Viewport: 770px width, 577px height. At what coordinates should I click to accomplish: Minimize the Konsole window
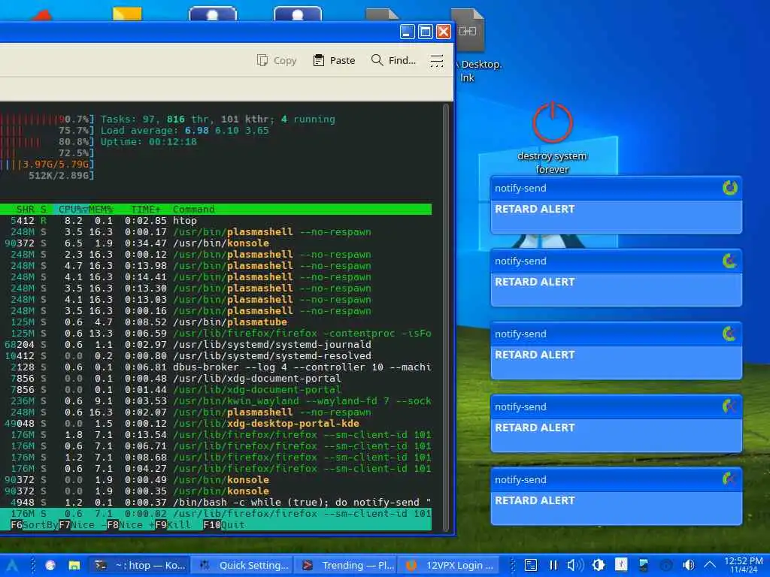click(407, 32)
